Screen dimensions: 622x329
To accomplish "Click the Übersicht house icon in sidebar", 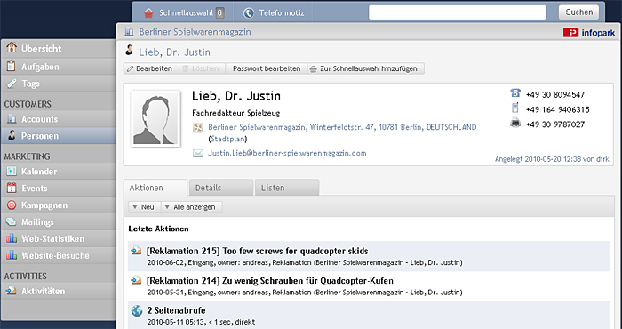I will [x=12, y=48].
